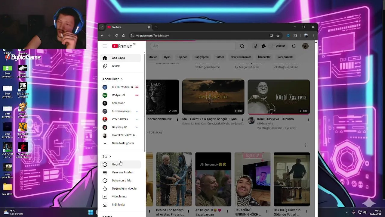Select the Oyun filter chip

click(x=167, y=57)
